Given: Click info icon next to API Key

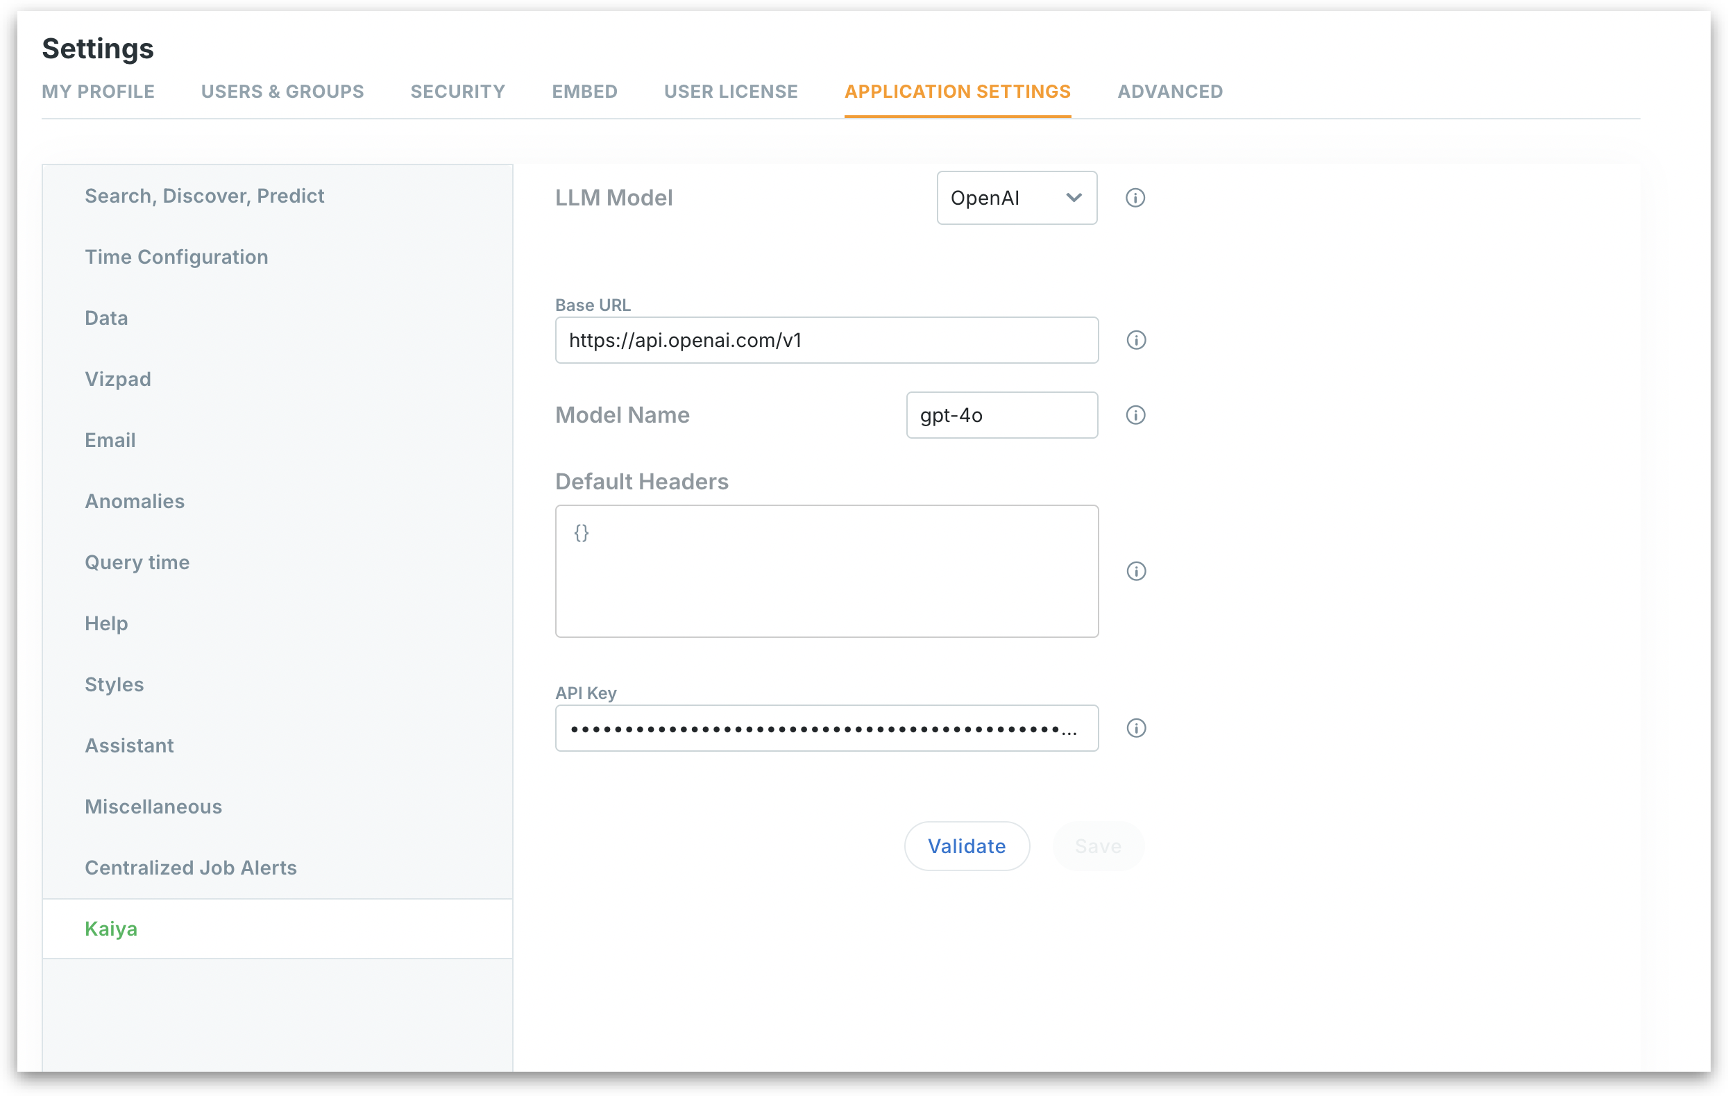Looking at the screenshot, I should tap(1136, 728).
